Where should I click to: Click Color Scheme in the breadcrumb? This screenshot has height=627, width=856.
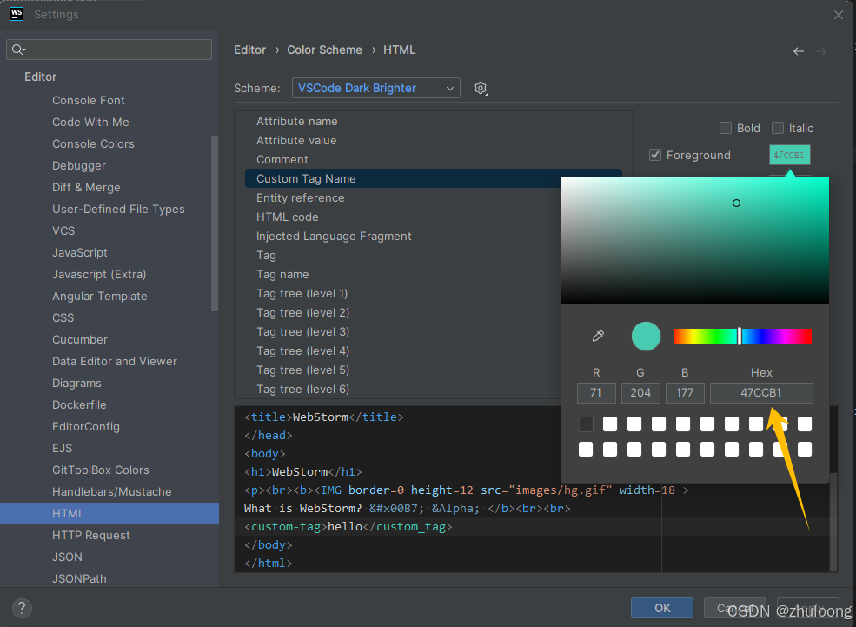(x=324, y=50)
